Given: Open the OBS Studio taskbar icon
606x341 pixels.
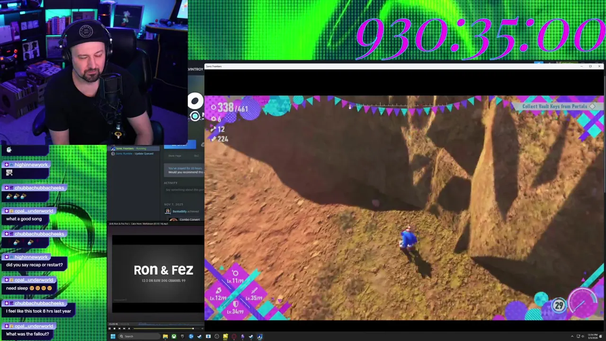Looking at the screenshot, I should point(217,336).
